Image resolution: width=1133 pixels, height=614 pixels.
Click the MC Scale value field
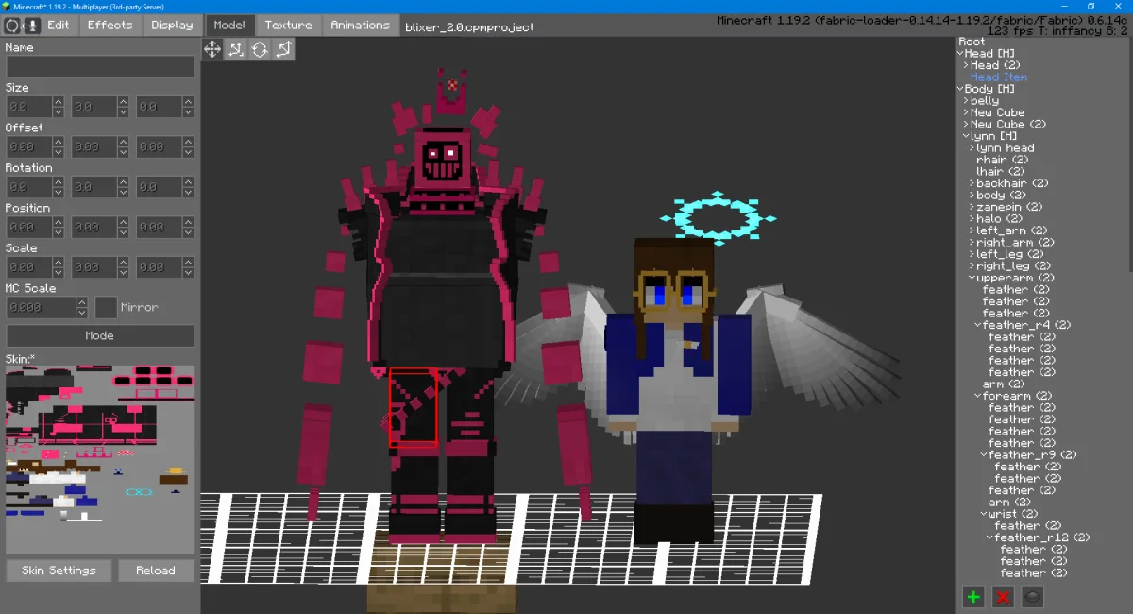[41, 308]
